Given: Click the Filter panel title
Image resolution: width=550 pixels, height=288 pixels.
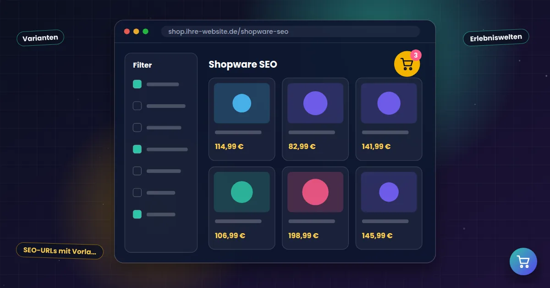Looking at the screenshot, I should tap(142, 65).
